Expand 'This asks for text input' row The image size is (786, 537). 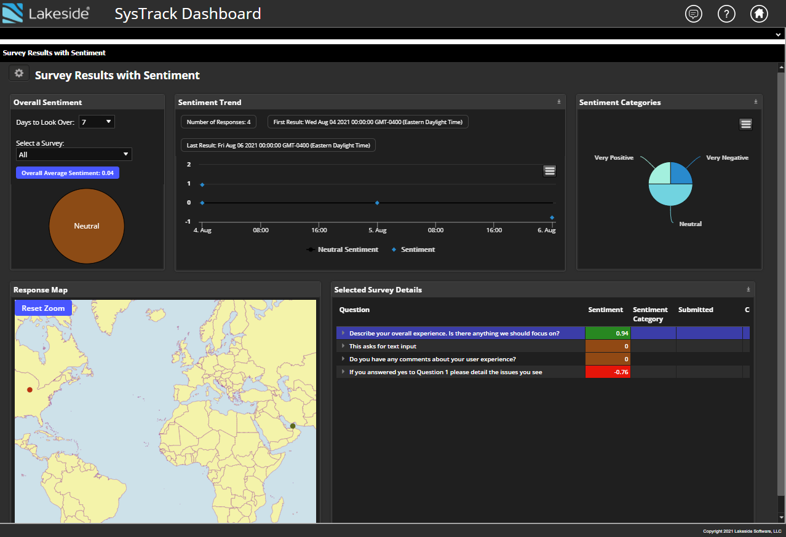tap(343, 346)
